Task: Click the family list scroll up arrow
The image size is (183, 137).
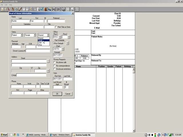Action: click(x=134, y=69)
